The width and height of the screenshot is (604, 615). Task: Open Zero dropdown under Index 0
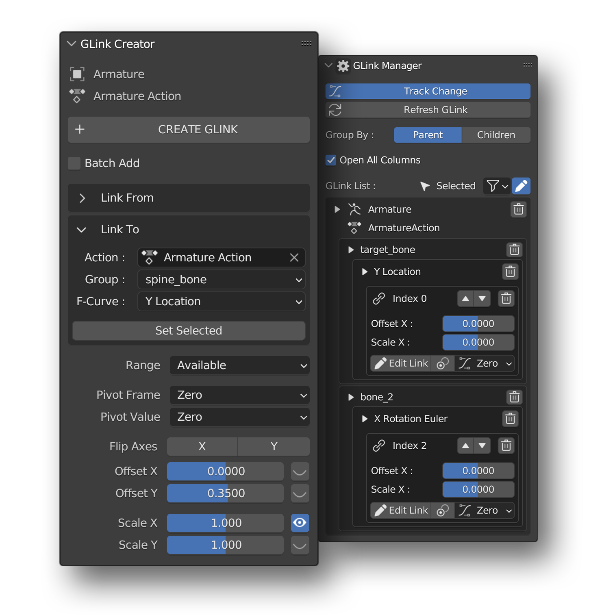click(485, 363)
